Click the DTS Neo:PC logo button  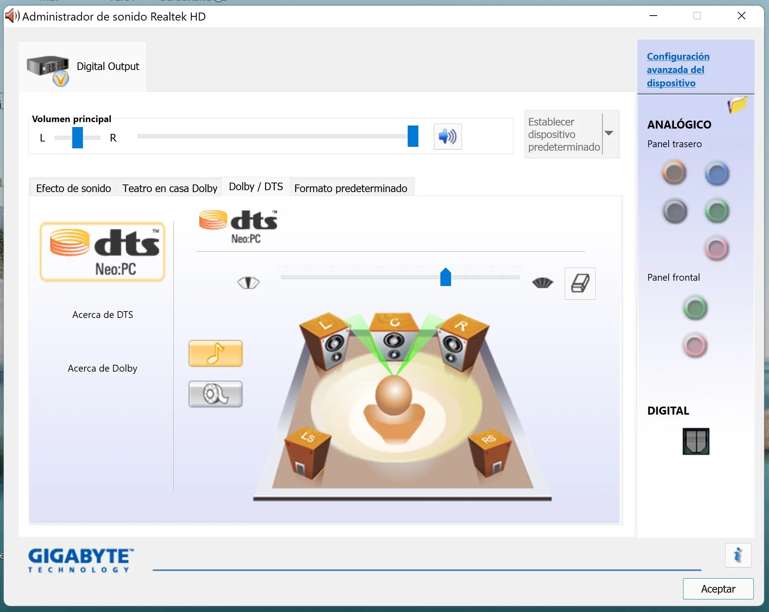coord(102,251)
